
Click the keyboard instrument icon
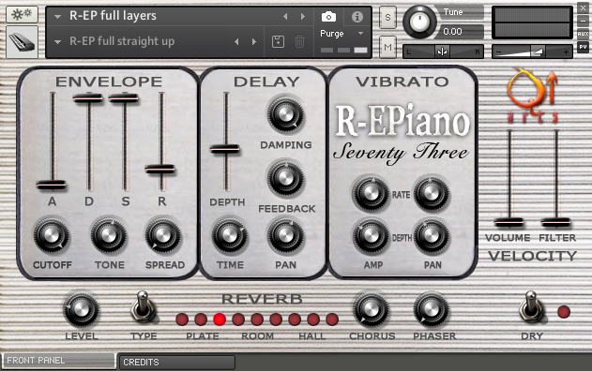point(22,42)
